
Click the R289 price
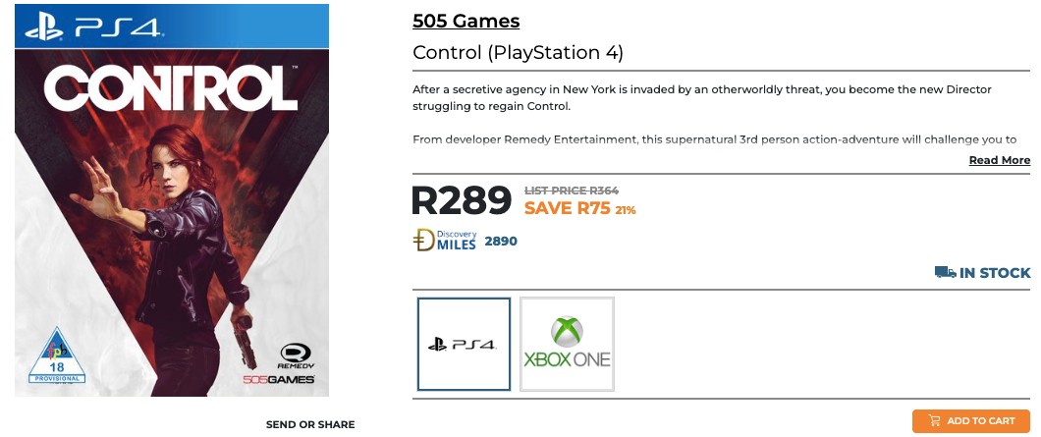[x=462, y=200]
